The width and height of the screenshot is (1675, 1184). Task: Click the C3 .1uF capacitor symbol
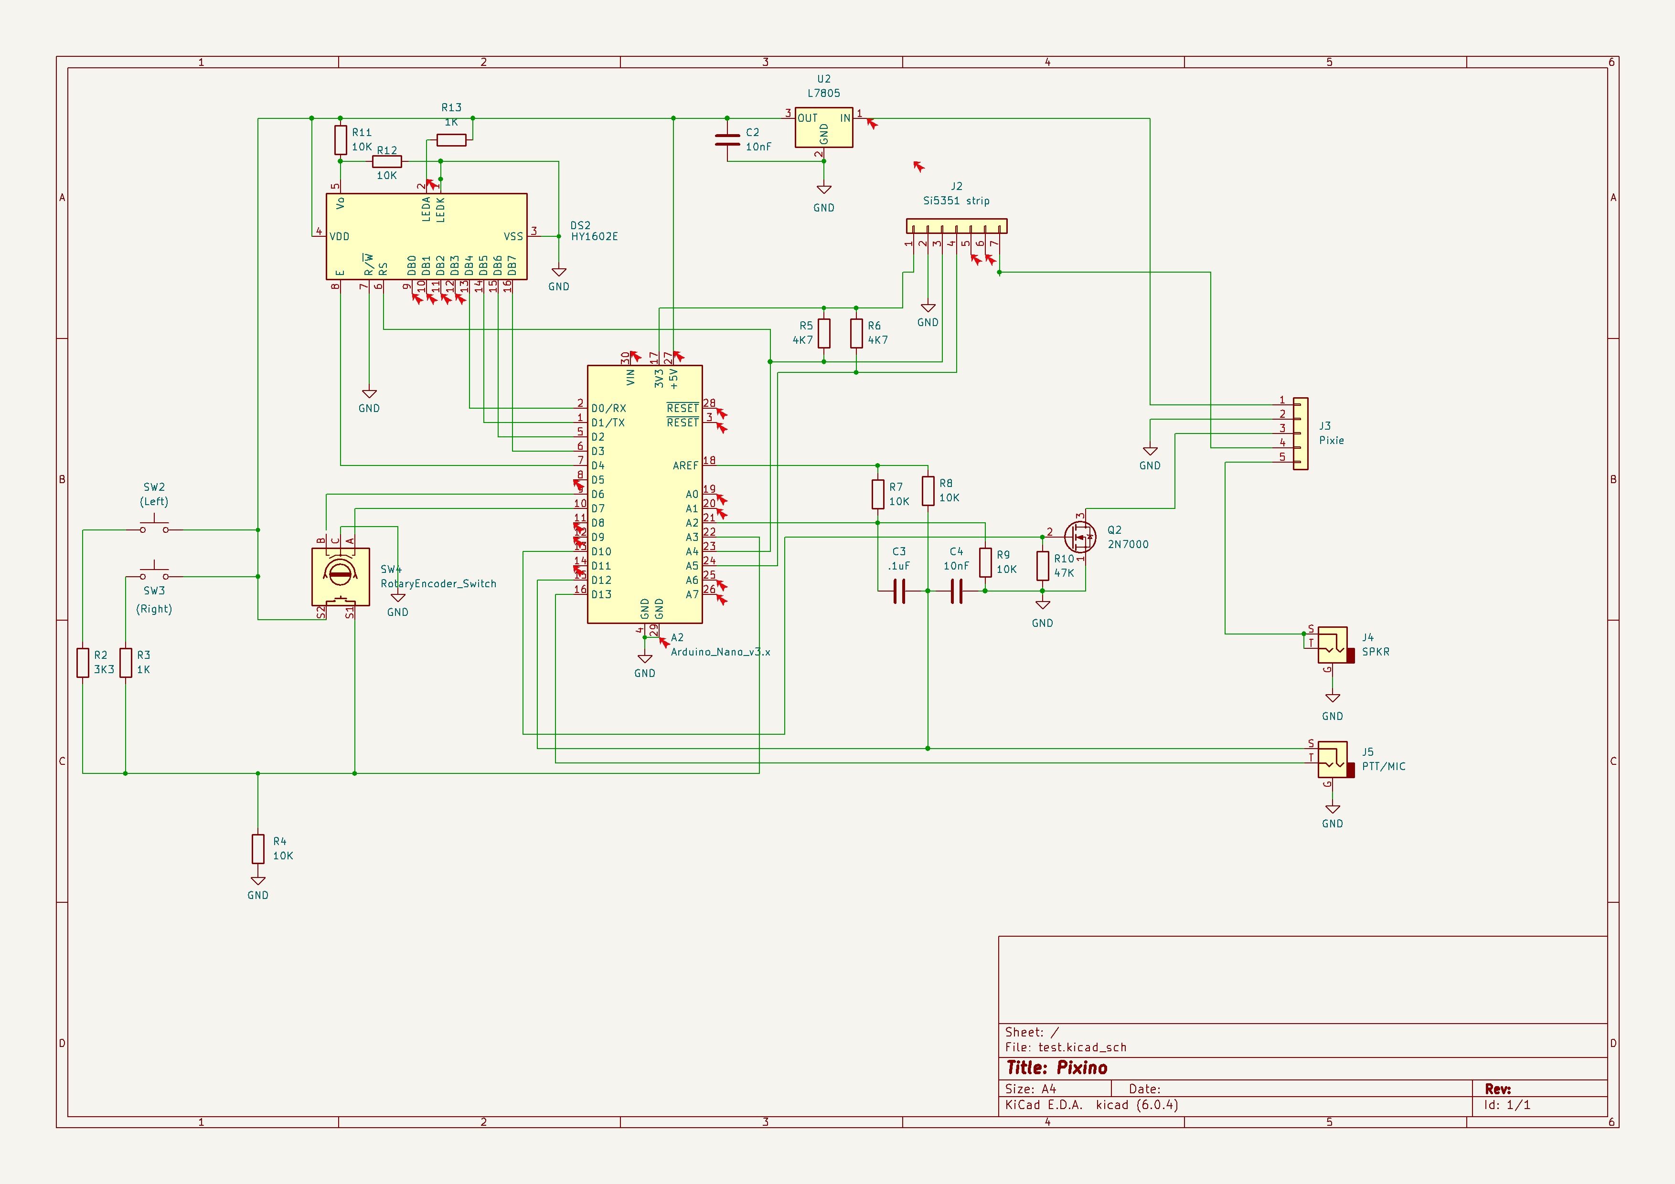899,591
